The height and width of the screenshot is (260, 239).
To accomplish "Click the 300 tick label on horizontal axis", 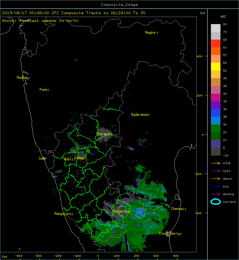I will (x=156, y=256).
